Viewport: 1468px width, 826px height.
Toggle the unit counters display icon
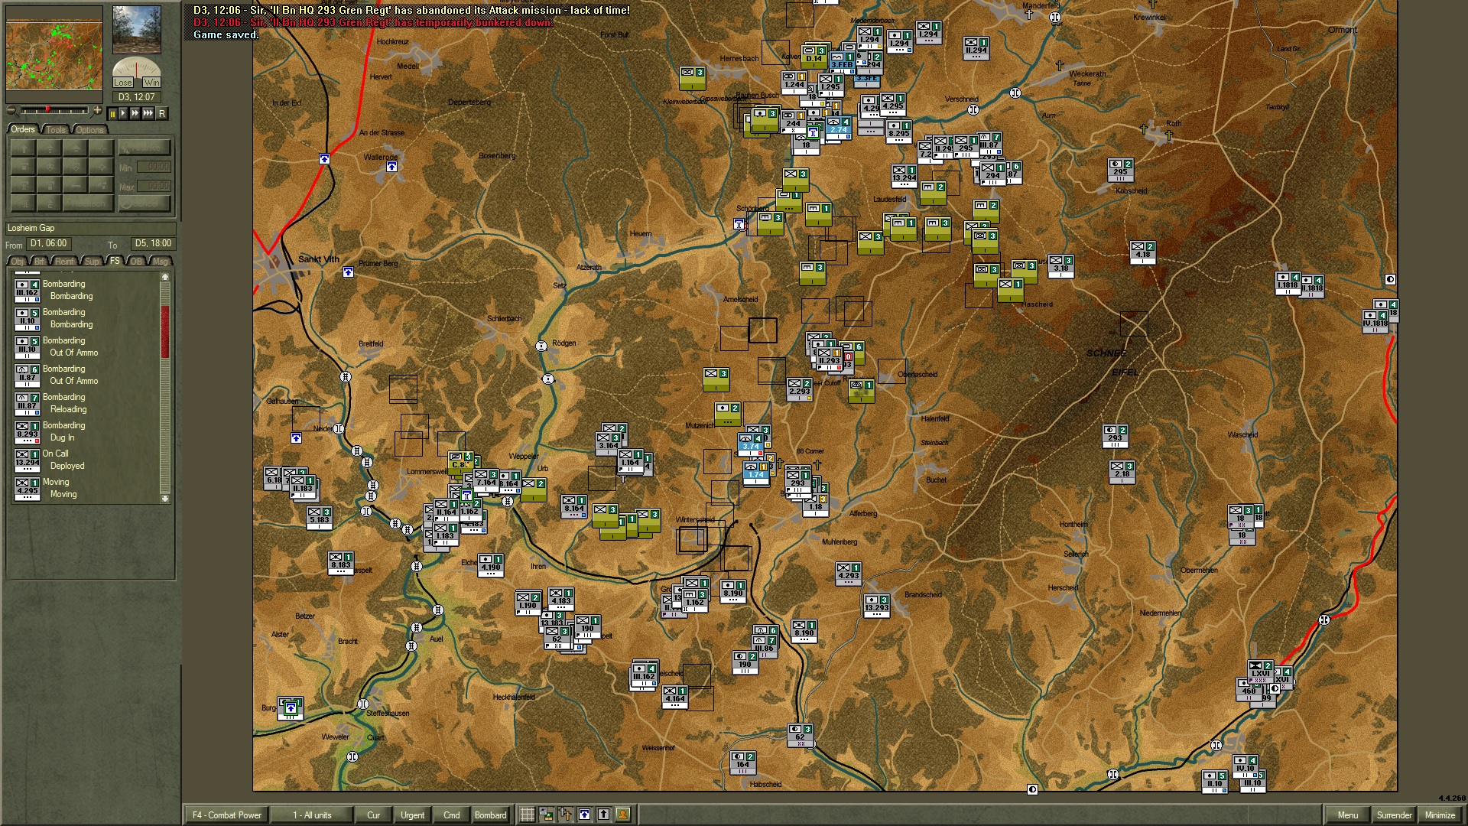click(x=546, y=815)
